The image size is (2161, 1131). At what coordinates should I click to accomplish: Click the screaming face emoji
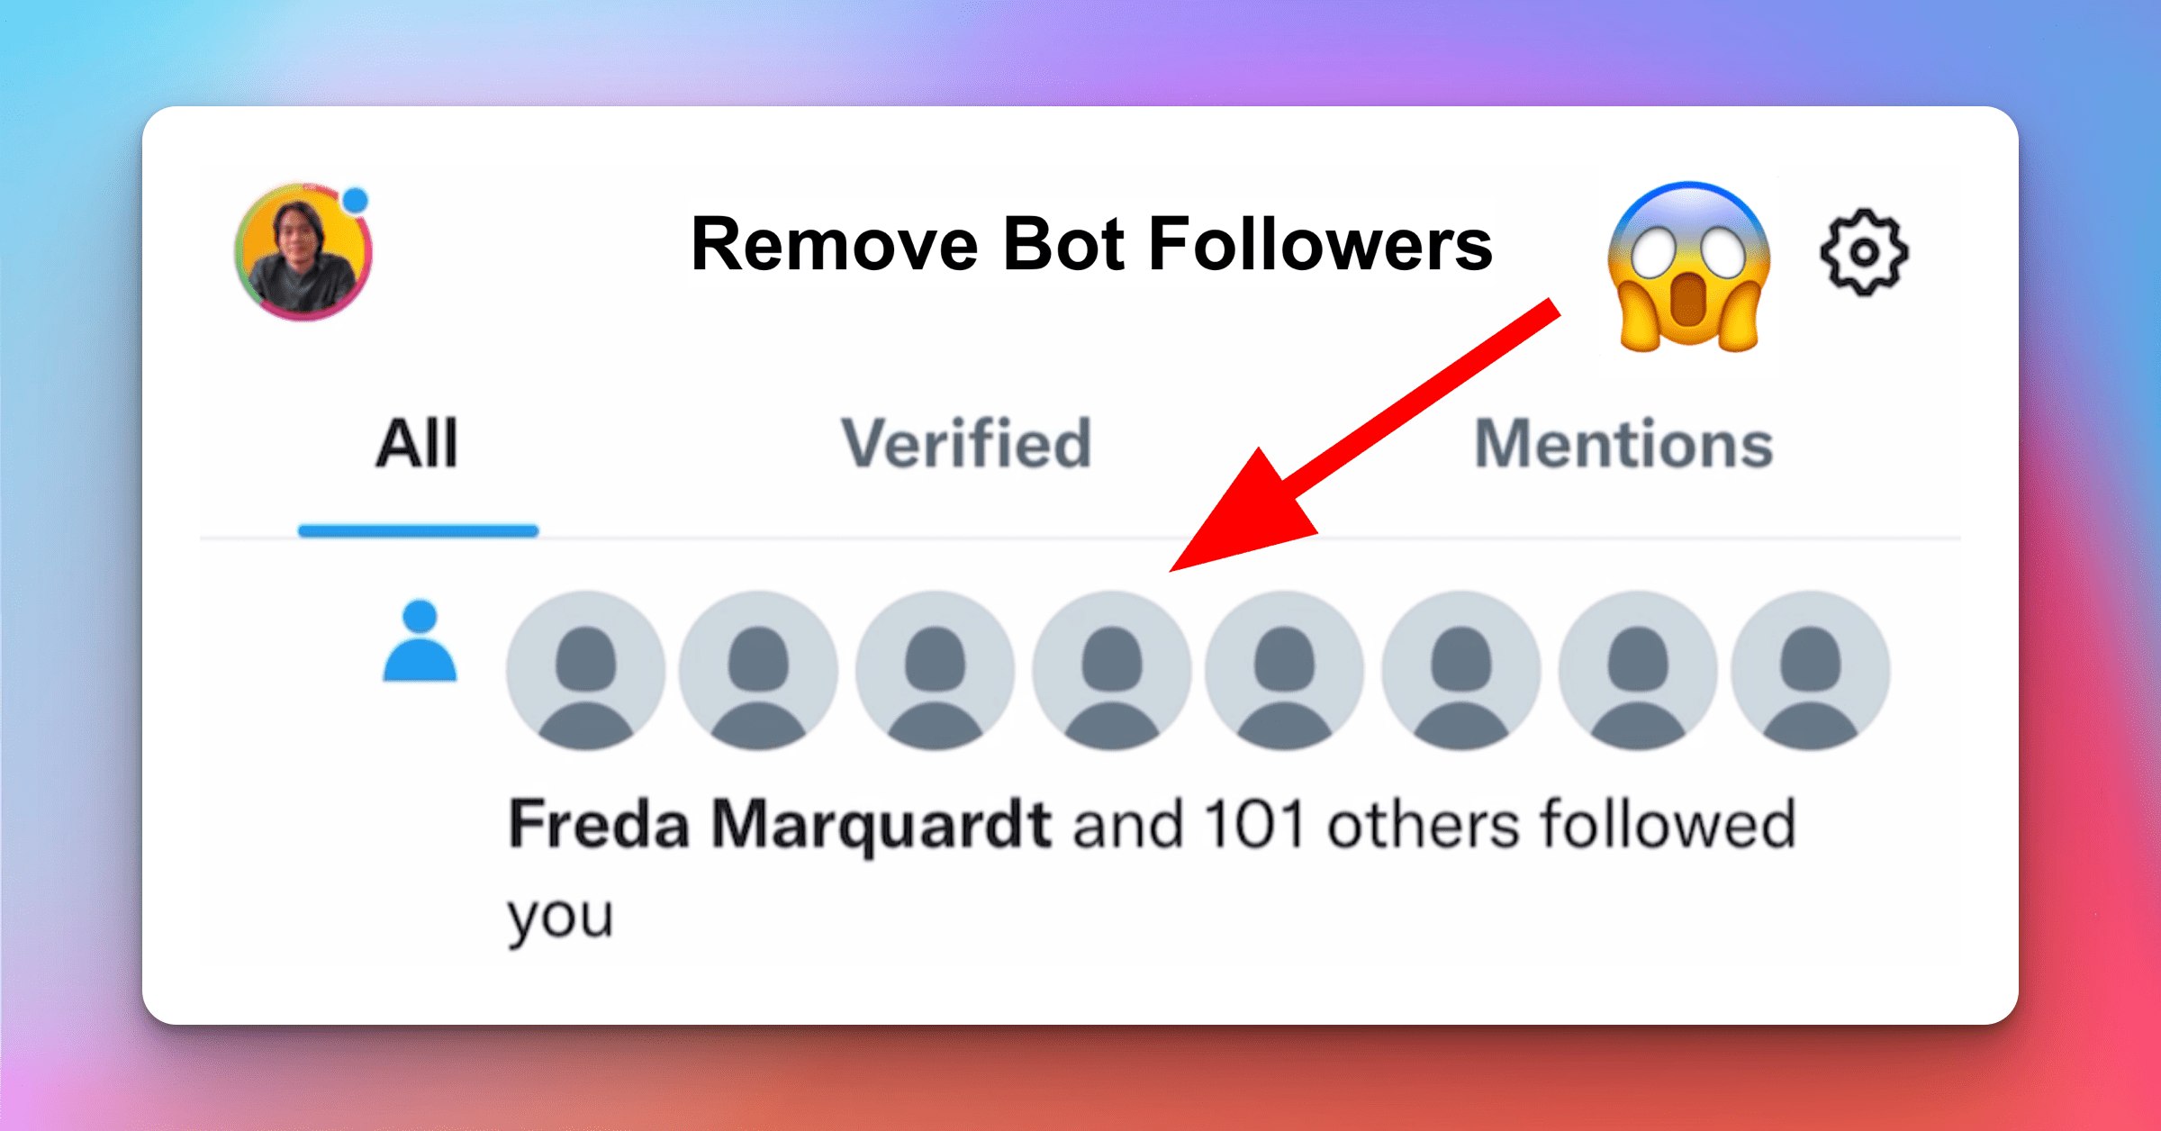tap(1689, 267)
